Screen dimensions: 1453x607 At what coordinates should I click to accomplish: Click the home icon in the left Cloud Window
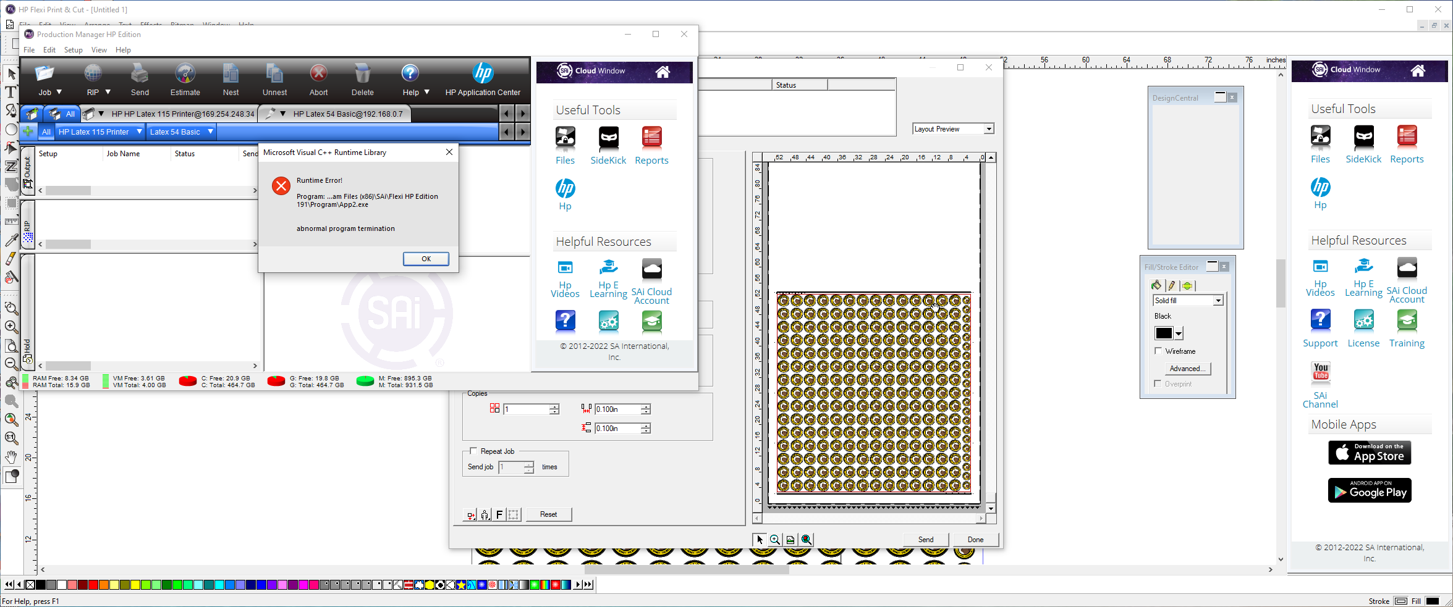coord(663,72)
